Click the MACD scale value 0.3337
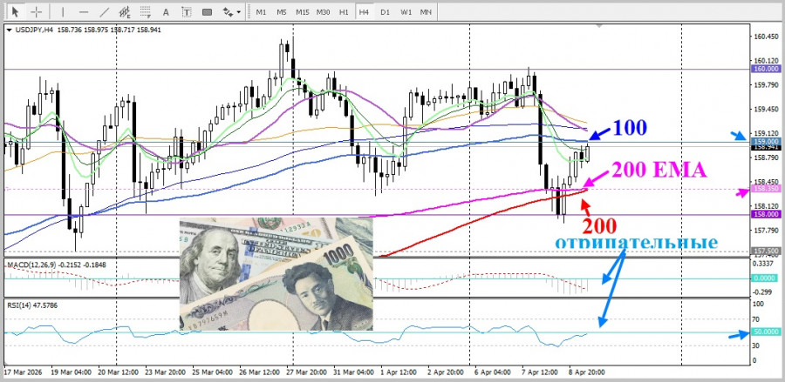 click(762, 262)
